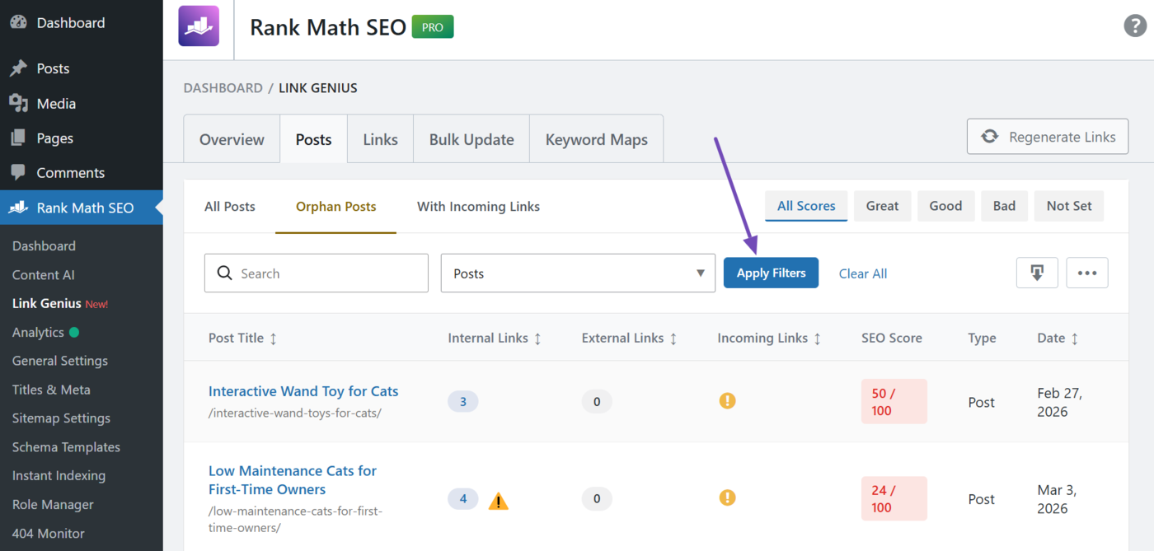
Task: Filter by Not Set score
Action: pyautogui.click(x=1069, y=206)
